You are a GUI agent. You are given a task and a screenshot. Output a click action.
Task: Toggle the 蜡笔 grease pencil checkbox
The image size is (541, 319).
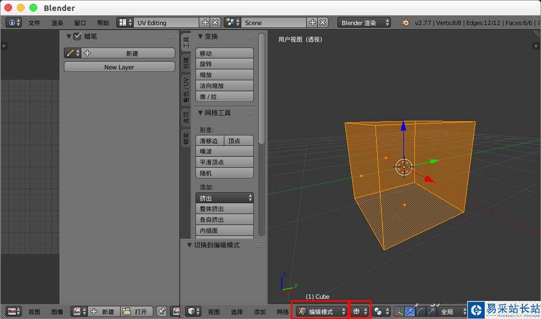(x=78, y=36)
